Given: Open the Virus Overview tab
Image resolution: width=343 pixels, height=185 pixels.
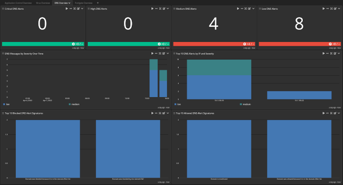Looking at the screenshot, I should [43, 3].
